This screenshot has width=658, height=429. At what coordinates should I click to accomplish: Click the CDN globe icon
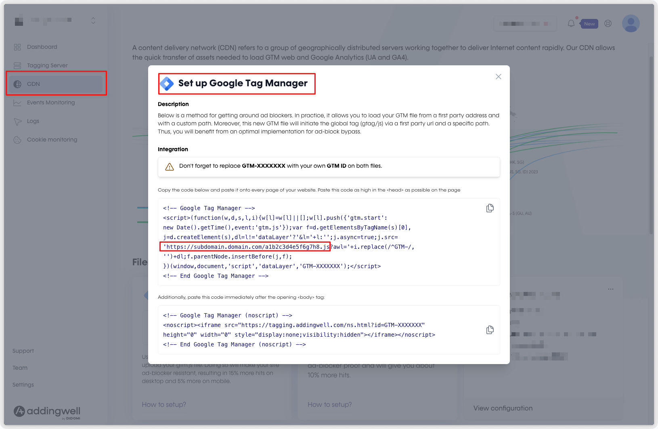(17, 84)
